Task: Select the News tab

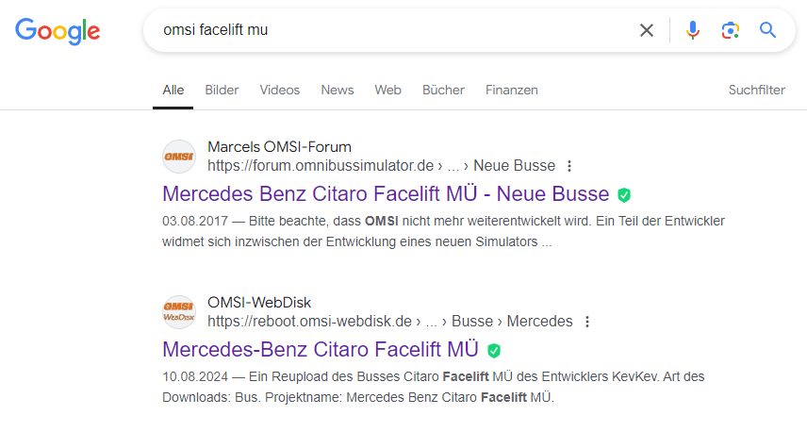Action: pos(338,91)
